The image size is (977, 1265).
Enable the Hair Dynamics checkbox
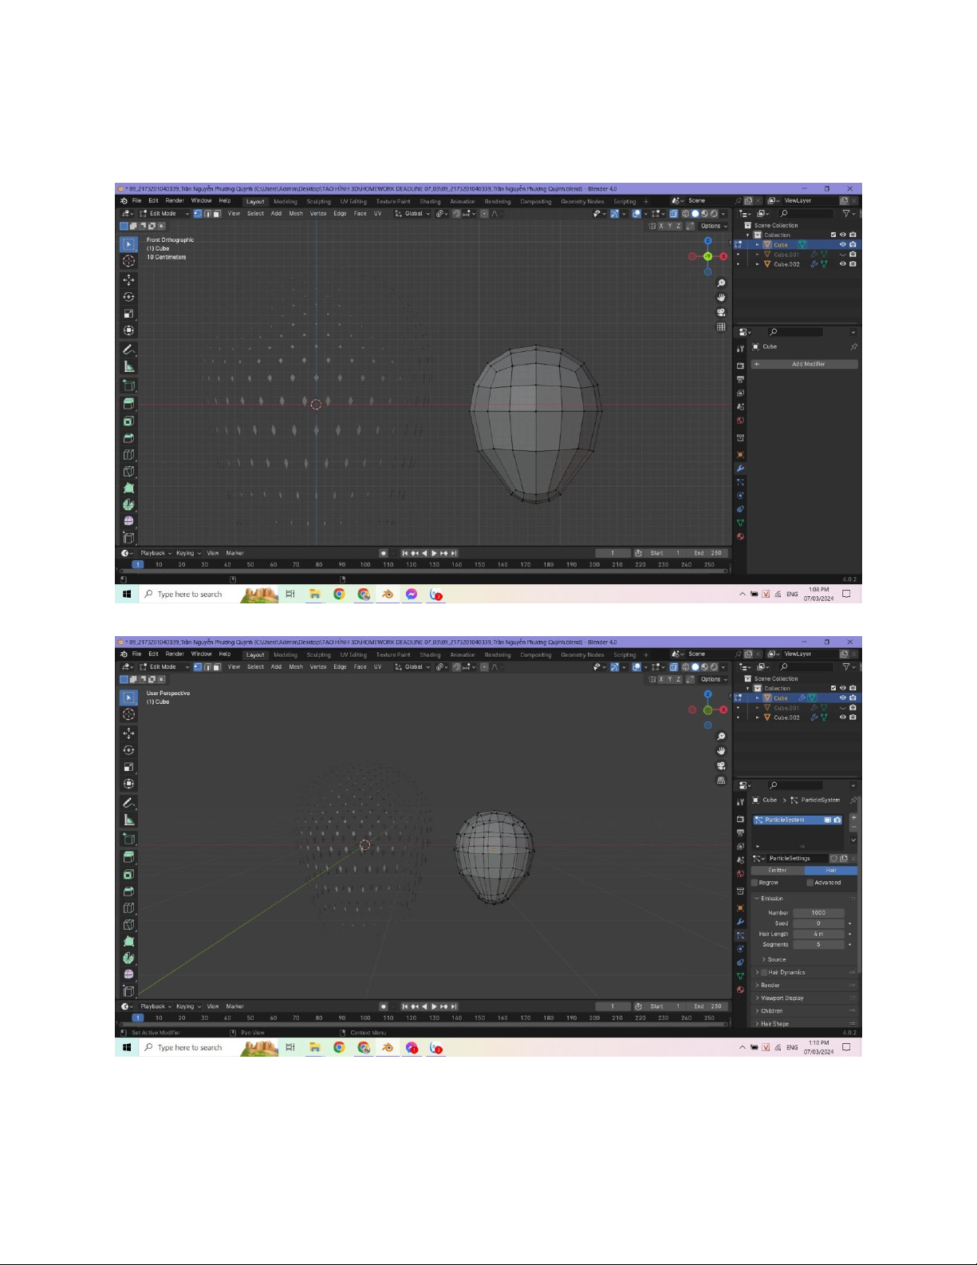point(764,973)
